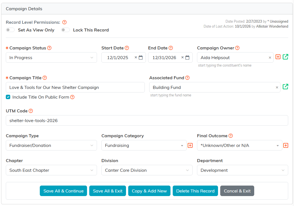
Task: Show Start Date help tooltip
Action: [127, 48]
